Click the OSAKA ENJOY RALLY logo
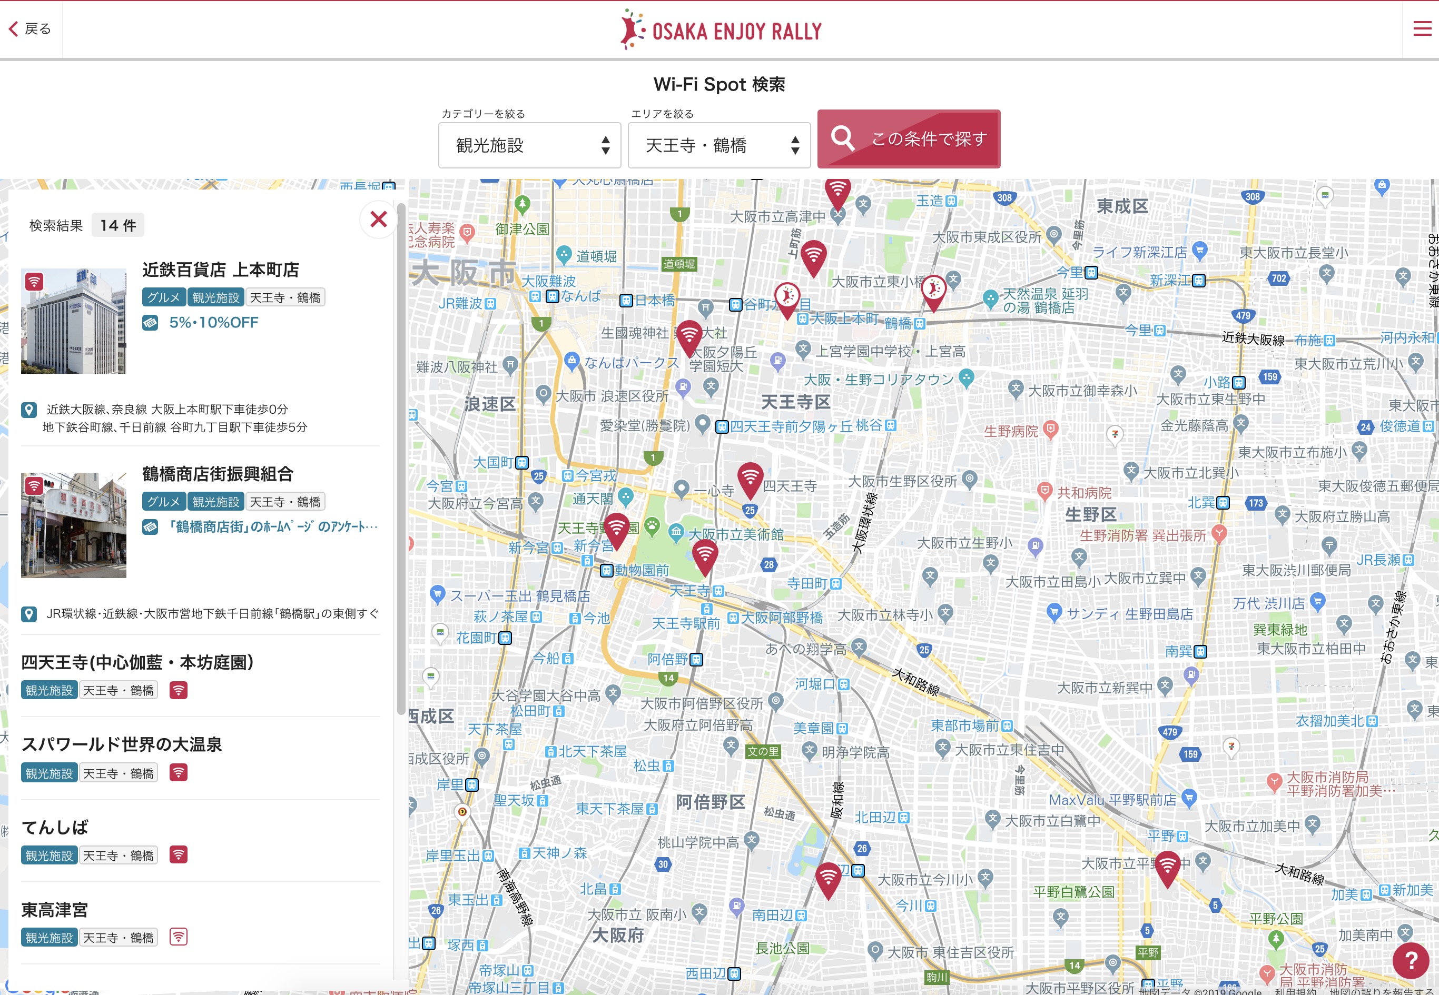 coord(720,30)
